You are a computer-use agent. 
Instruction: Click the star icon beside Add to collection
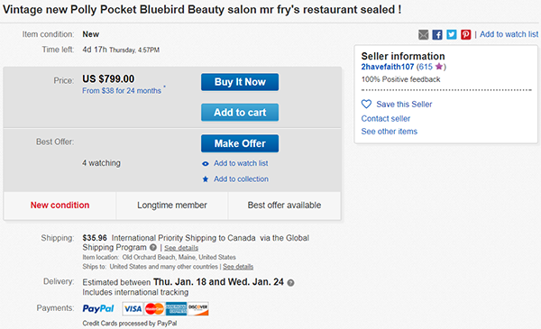206,179
